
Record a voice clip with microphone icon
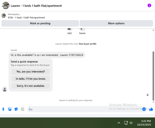point(3,109)
